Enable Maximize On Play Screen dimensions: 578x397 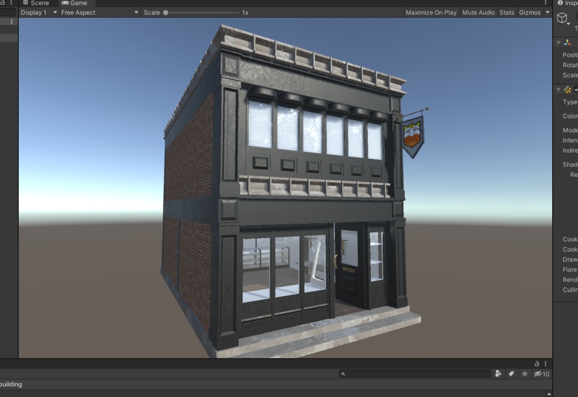click(431, 12)
